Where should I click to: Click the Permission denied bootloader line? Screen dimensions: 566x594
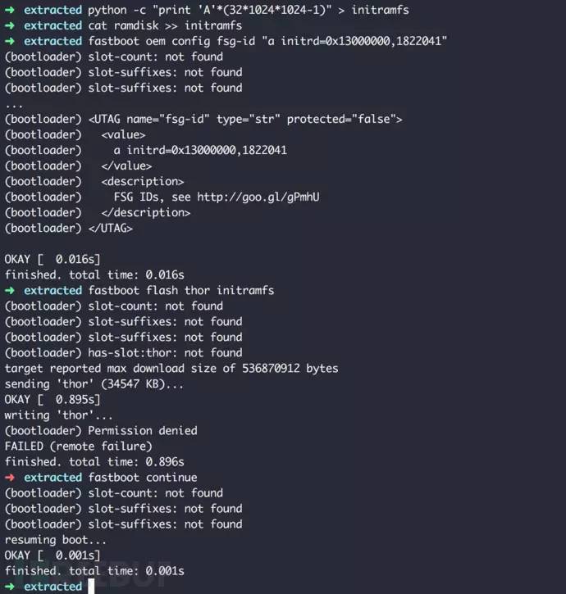coord(101,430)
